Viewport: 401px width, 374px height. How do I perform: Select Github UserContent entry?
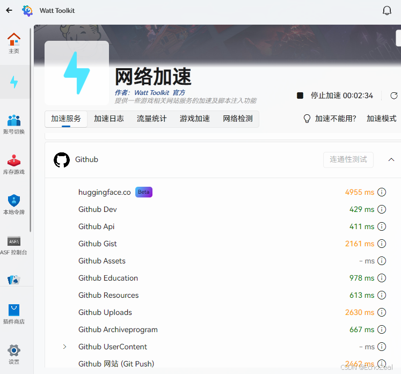click(113, 347)
